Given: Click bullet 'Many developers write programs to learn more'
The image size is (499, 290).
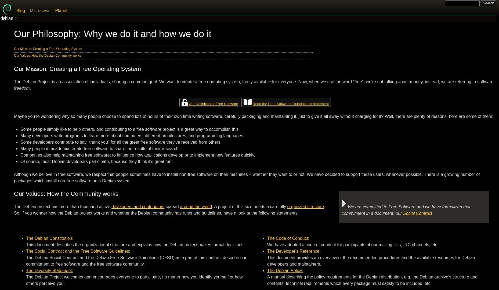Looking at the screenshot, I should [x=132, y=136].
